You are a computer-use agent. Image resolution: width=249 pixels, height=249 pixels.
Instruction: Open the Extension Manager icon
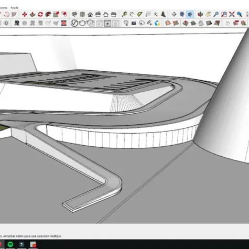tap(157, 23)
